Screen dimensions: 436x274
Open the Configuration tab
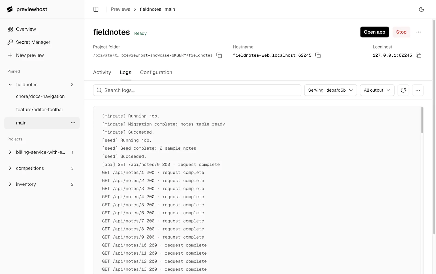[x=156, y=73]
